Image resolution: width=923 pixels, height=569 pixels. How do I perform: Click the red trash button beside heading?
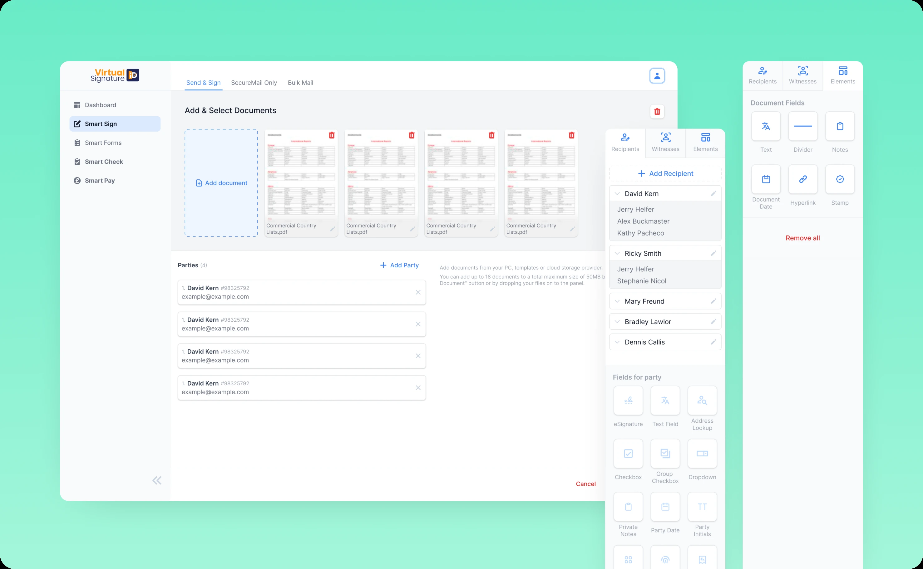pyautogui.click(x=657, y=111)
